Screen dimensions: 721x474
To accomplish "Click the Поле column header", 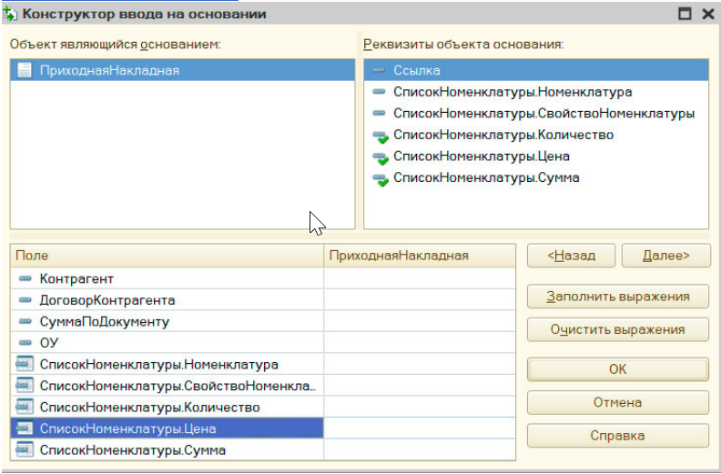I will [x=168, y=256].
